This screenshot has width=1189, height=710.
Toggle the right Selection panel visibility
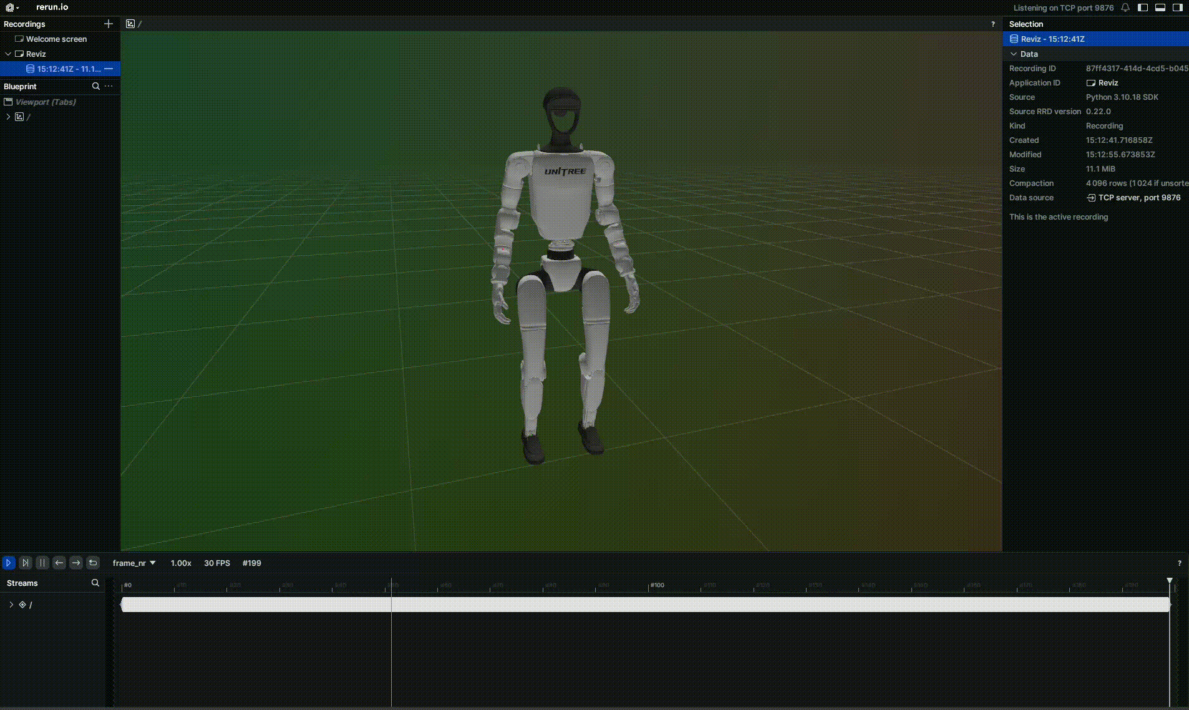(x=1178, y=7)
